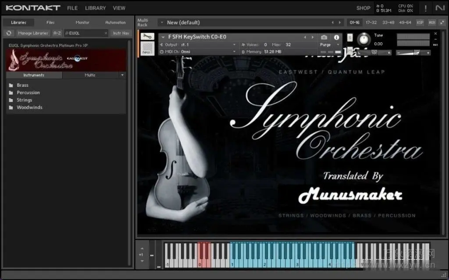Image resolution: width=449 pixels, height=280 pixels.
Task: Click the Shop icon in the header
Action: click(363, 7)
